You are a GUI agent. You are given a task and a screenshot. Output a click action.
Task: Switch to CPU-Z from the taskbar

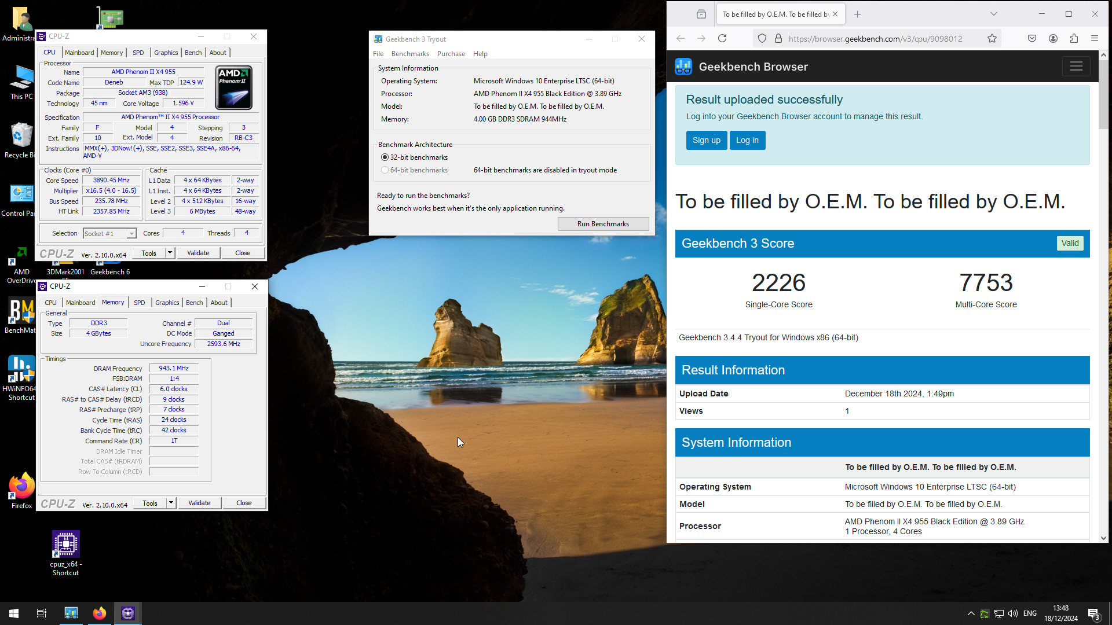pos(128,613)
